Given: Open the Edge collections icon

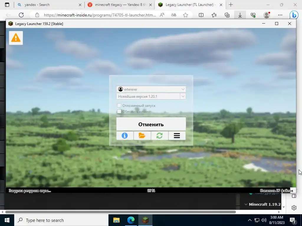Looking at the screenshot, I should point(227,15).
